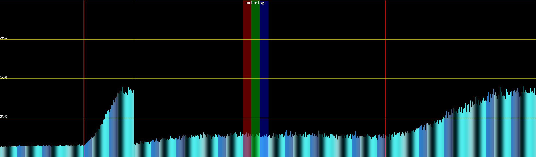
Task: Click the left red vertical marker line
Action: tap(84, 52)
